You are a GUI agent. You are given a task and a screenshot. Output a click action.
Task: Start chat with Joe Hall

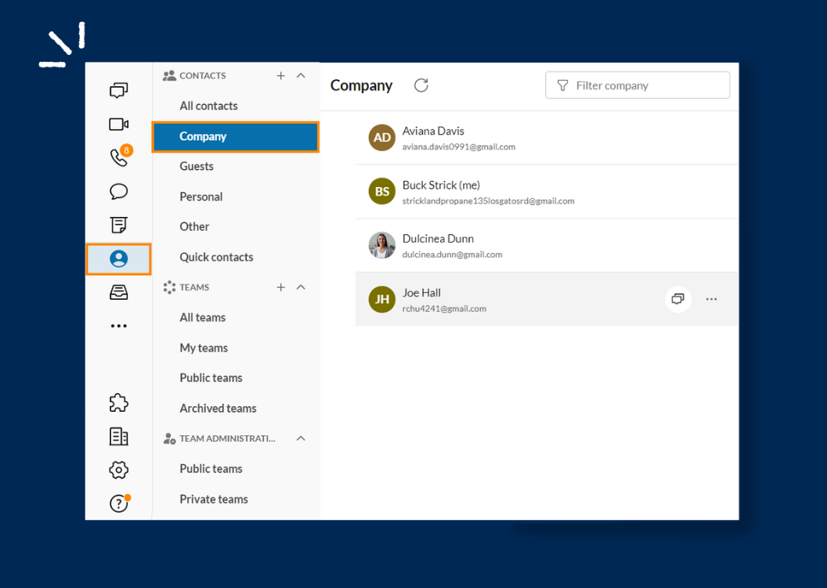tap(677, 299)
